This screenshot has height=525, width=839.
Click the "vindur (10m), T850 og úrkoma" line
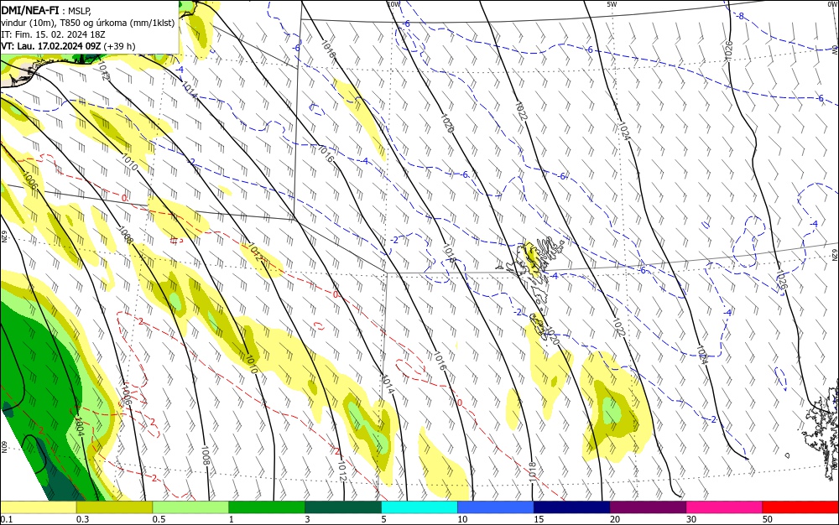(88, 23)
